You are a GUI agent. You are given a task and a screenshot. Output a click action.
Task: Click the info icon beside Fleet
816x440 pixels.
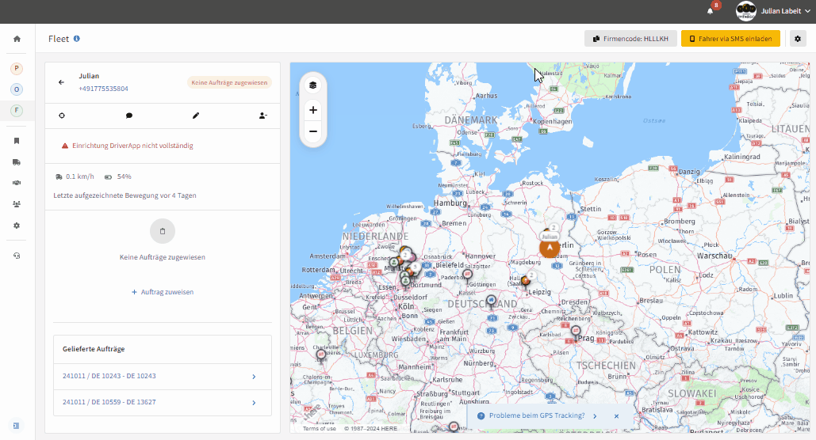[76, 39]
